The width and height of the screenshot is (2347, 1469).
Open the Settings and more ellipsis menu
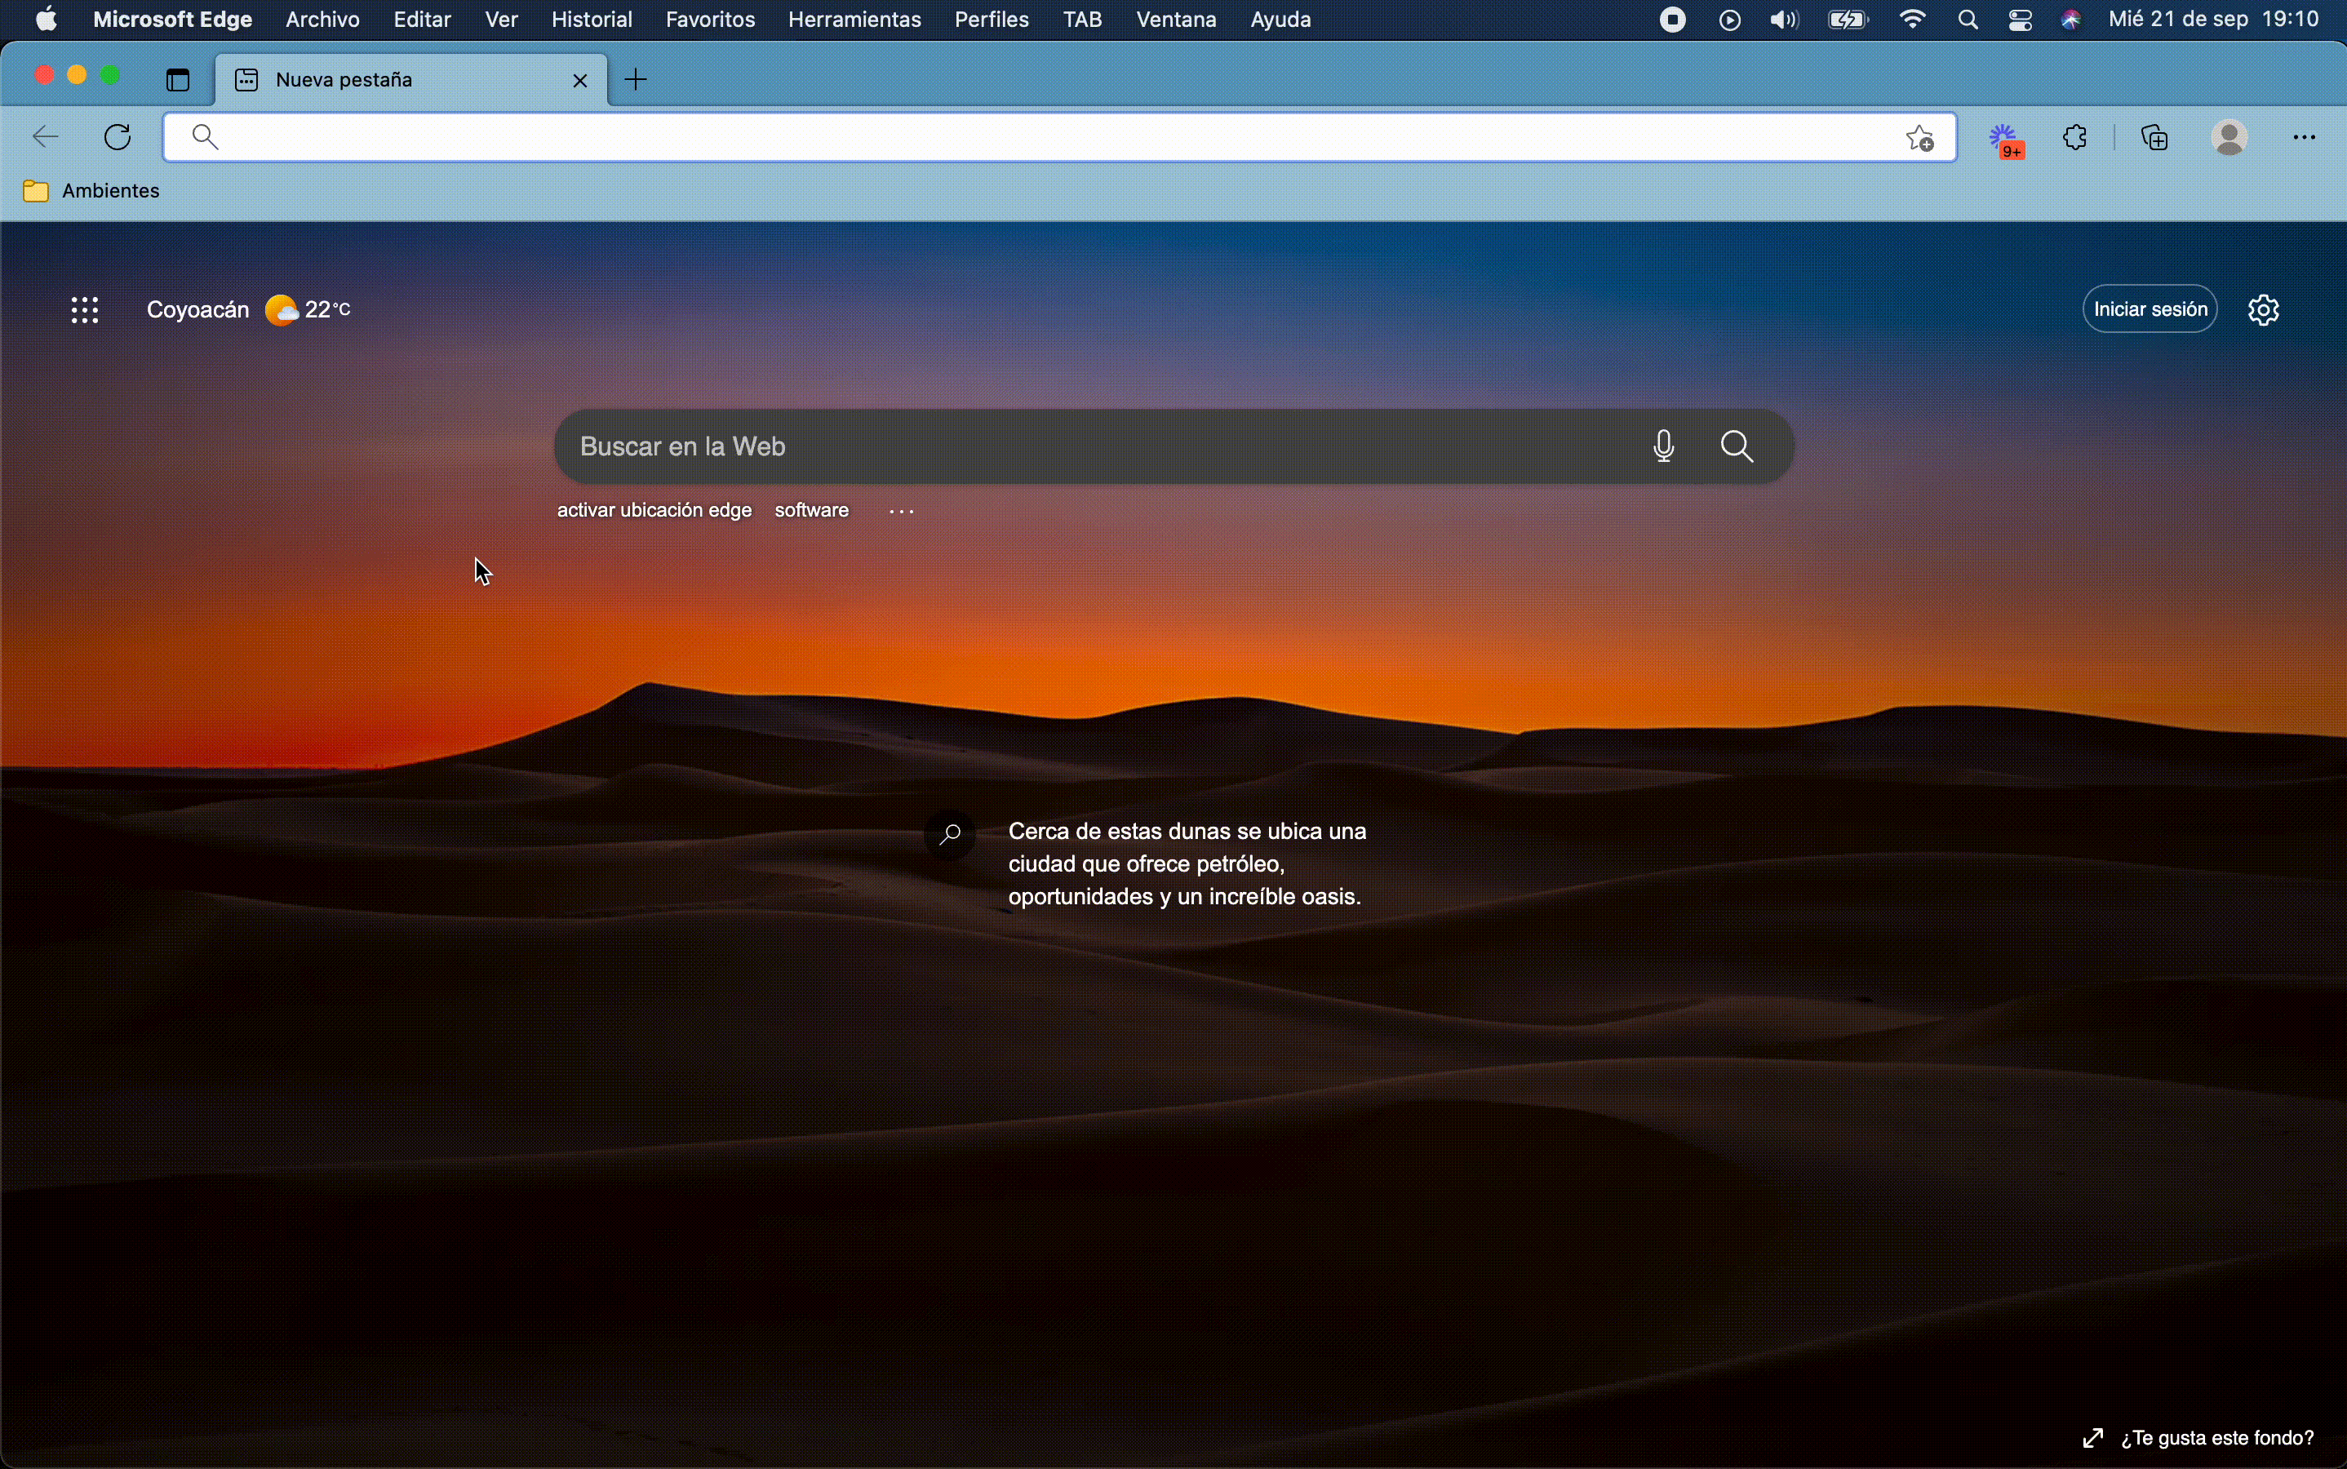2308,138
